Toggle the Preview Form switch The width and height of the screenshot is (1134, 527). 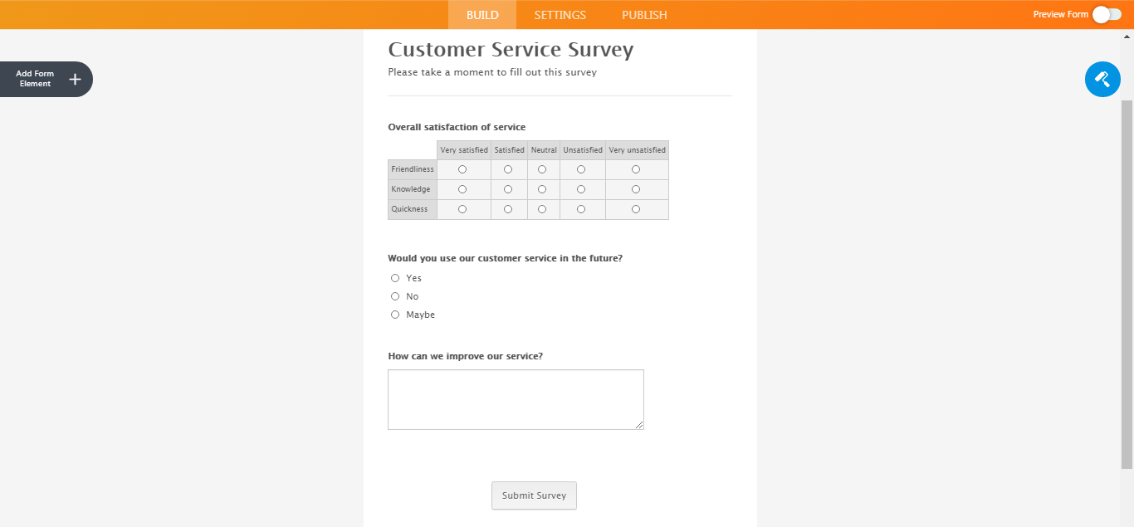pyautogui.click(x=1107, y=14)
